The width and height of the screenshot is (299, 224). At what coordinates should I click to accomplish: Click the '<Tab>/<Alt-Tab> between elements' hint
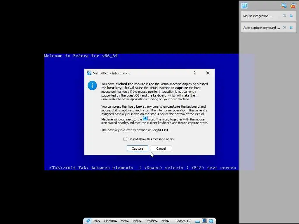point(91,168)
